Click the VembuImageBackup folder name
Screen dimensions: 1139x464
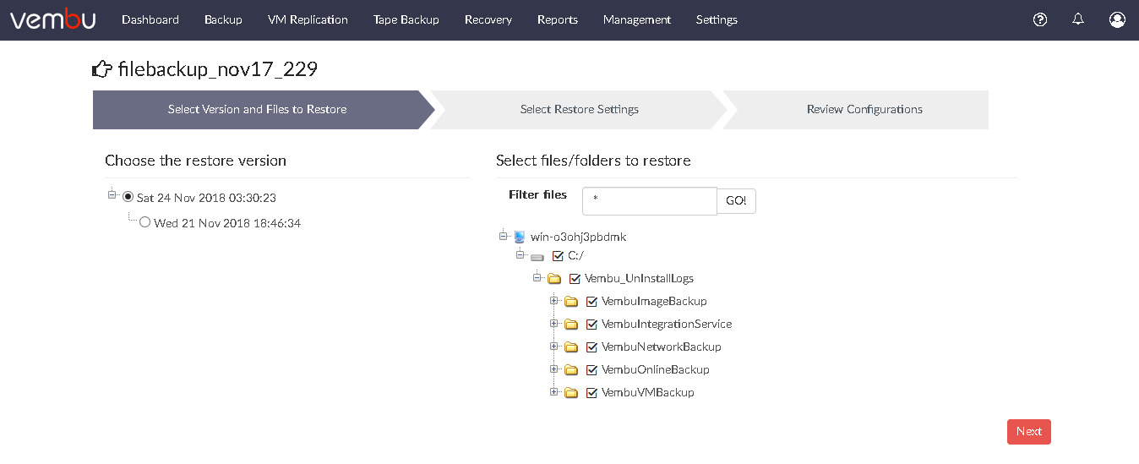click(x=654, y=301)
